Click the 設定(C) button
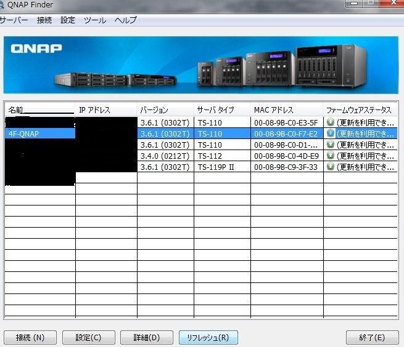This screenshot has width=404, height=347. point(89,337)
